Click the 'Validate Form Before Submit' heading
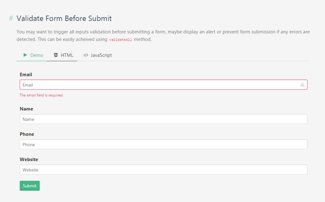Viewport: 325px width, 202px height. point(64,18)
